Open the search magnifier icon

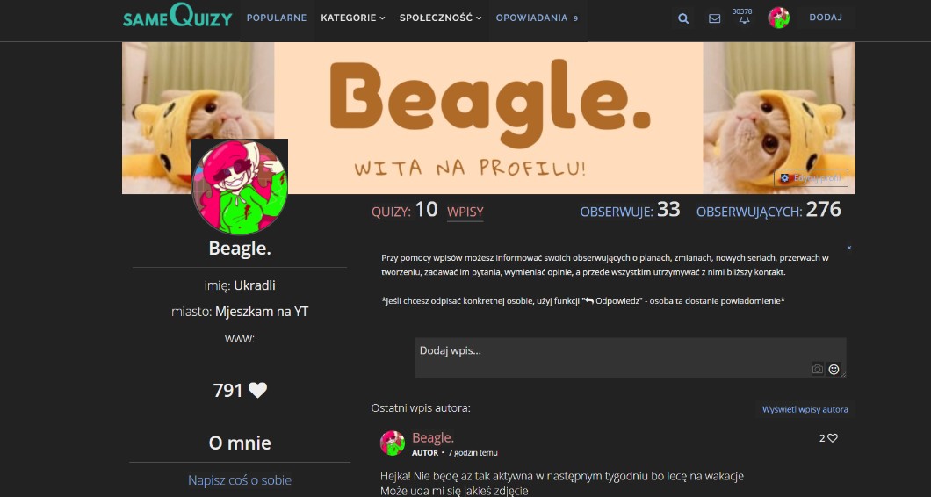[x=683, y=18]
